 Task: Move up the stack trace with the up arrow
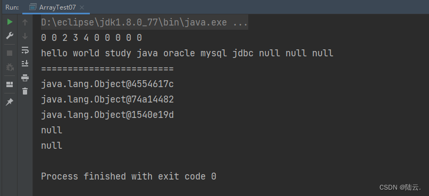25,22
